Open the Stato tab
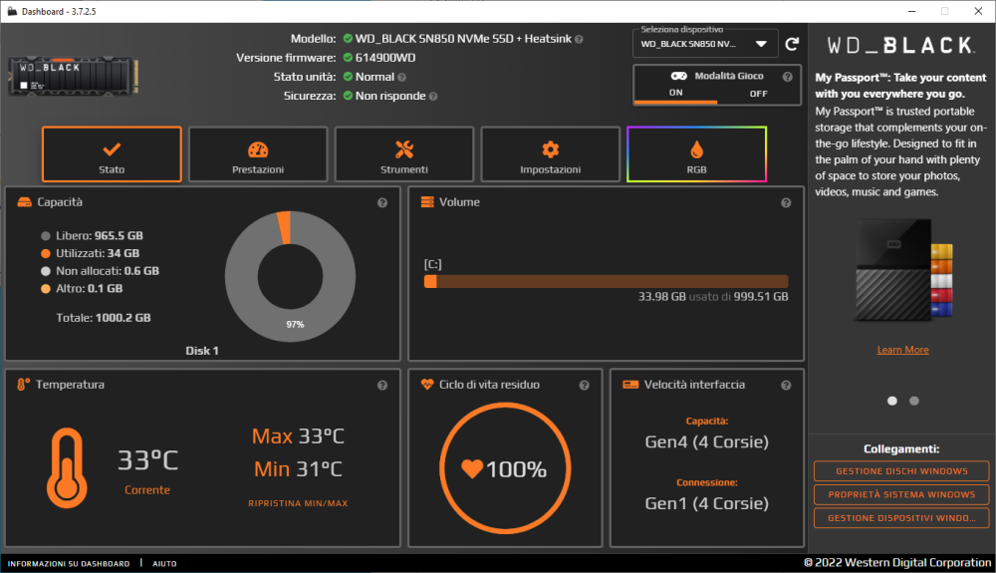 tap(112, 154)
